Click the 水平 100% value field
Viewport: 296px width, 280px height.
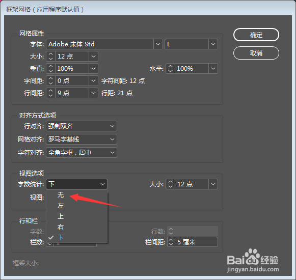point(192,68)
